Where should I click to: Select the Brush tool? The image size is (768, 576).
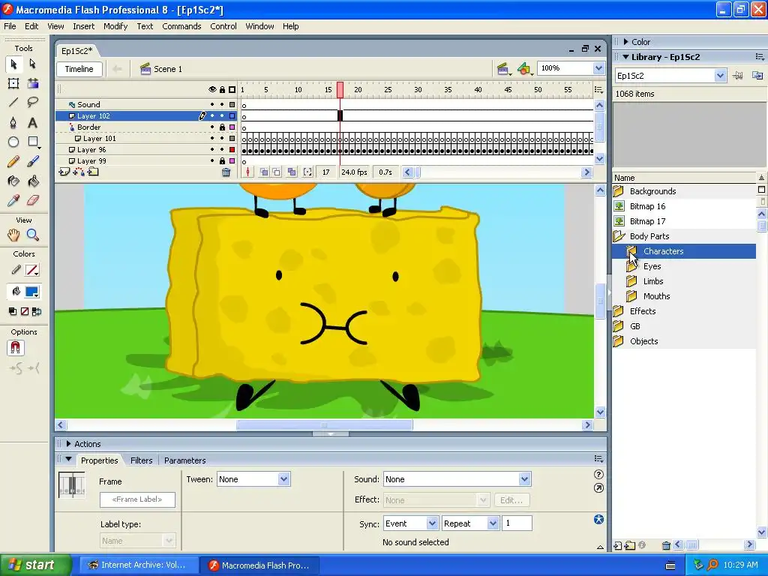[33, 162]
